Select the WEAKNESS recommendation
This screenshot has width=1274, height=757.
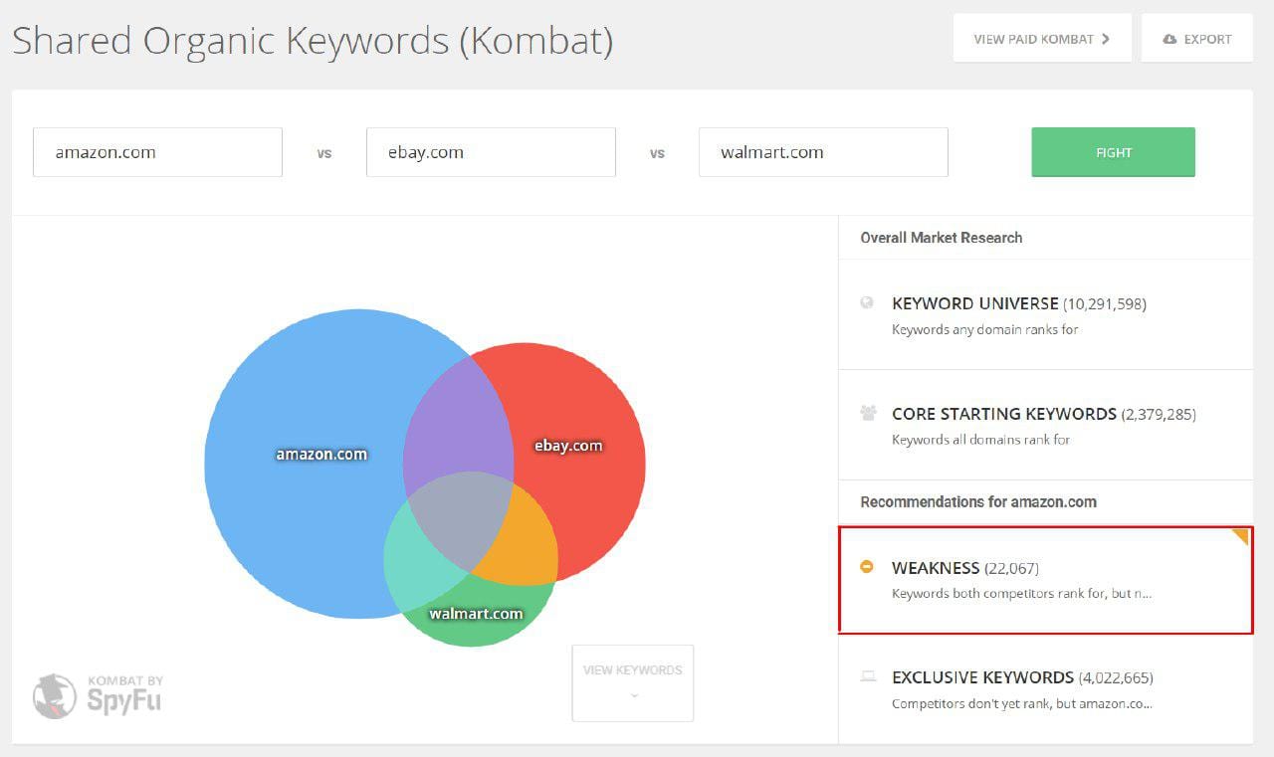click(x=1045, y=580)
